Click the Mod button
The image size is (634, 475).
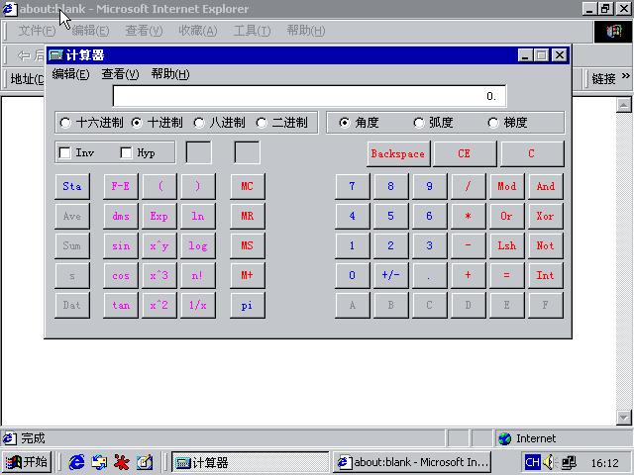506,186
